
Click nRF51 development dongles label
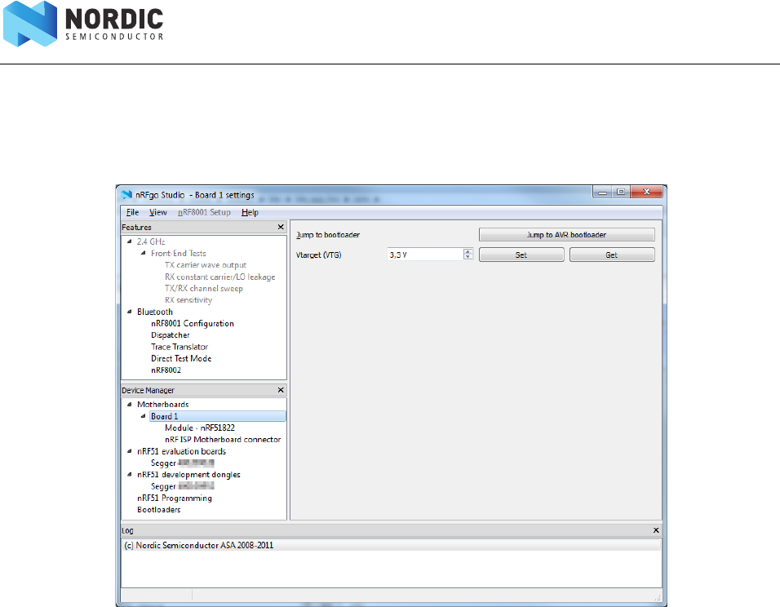pos(188,475)
